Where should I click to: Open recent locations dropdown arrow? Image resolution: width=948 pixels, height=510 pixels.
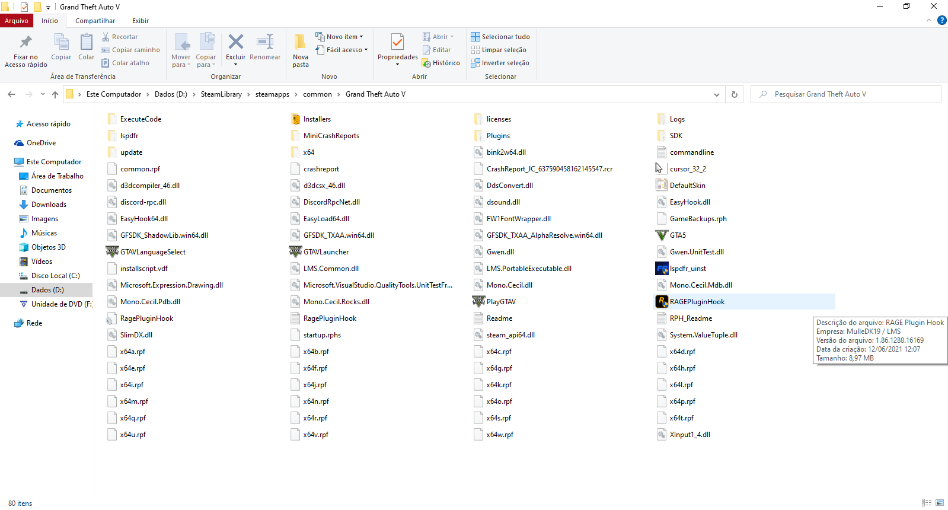coord(43,94)
